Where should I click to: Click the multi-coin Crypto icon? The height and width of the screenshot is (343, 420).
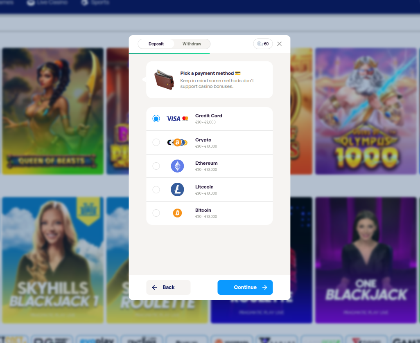[x=177, y=142]
